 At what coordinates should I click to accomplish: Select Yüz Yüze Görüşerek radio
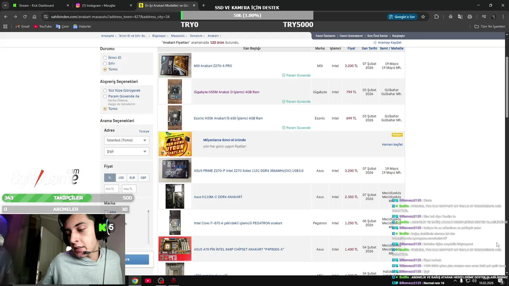[105, 91]
